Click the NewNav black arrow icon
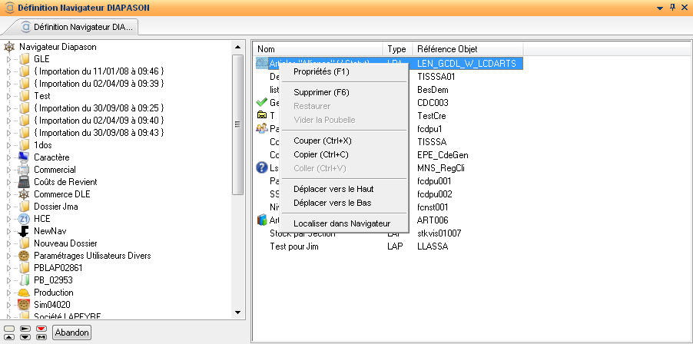Viewport: 693px width, 344px height. click(x=24, y=231)
